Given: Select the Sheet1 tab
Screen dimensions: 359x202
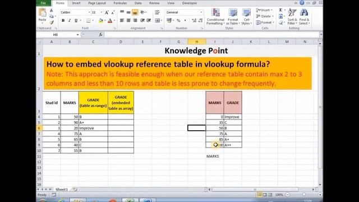Looking at the screenshot, I should pyautogui.click(x=62, y=190).
